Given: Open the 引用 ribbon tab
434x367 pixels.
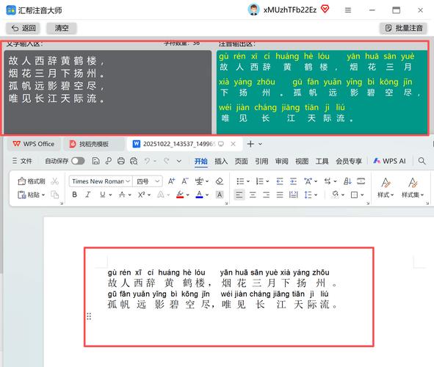Looking at the screenshot, I should (261, 161).
